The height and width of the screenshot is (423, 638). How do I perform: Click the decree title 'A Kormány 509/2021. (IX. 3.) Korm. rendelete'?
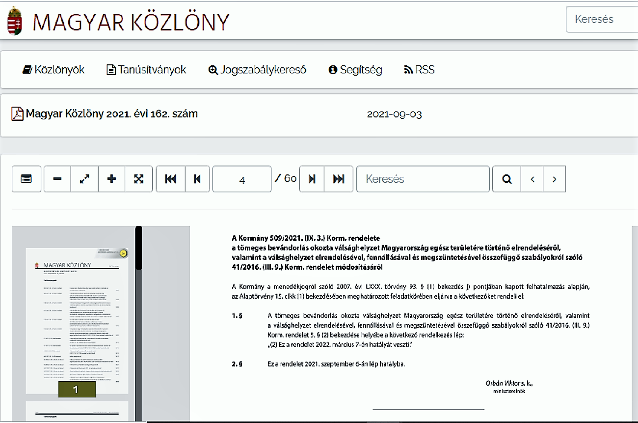306,239
